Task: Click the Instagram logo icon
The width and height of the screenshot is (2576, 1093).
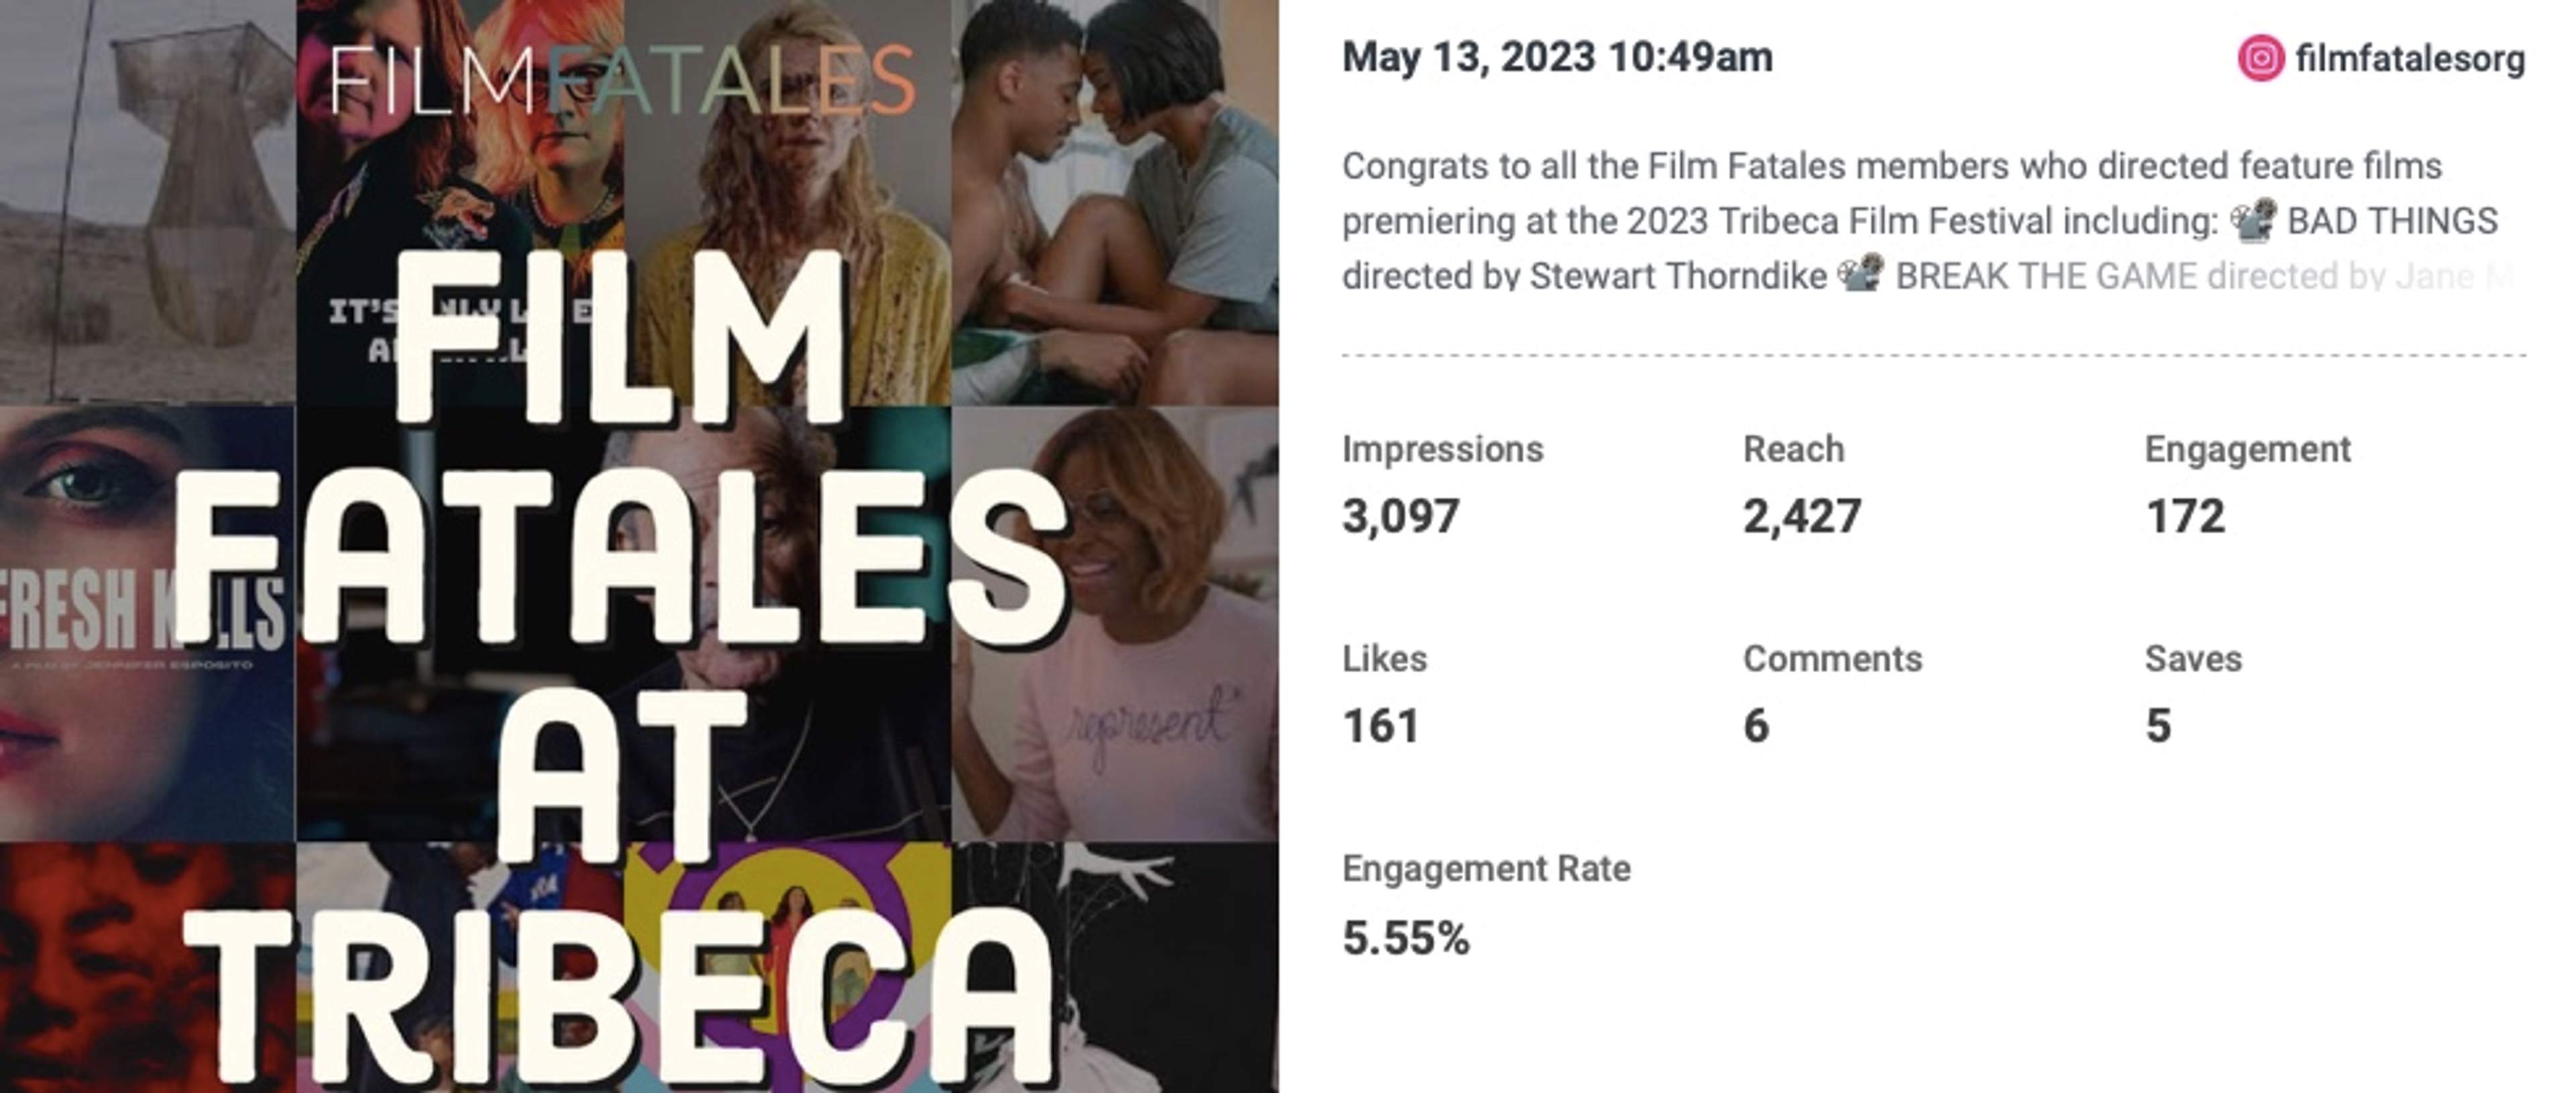Action: click(2260, 58)
